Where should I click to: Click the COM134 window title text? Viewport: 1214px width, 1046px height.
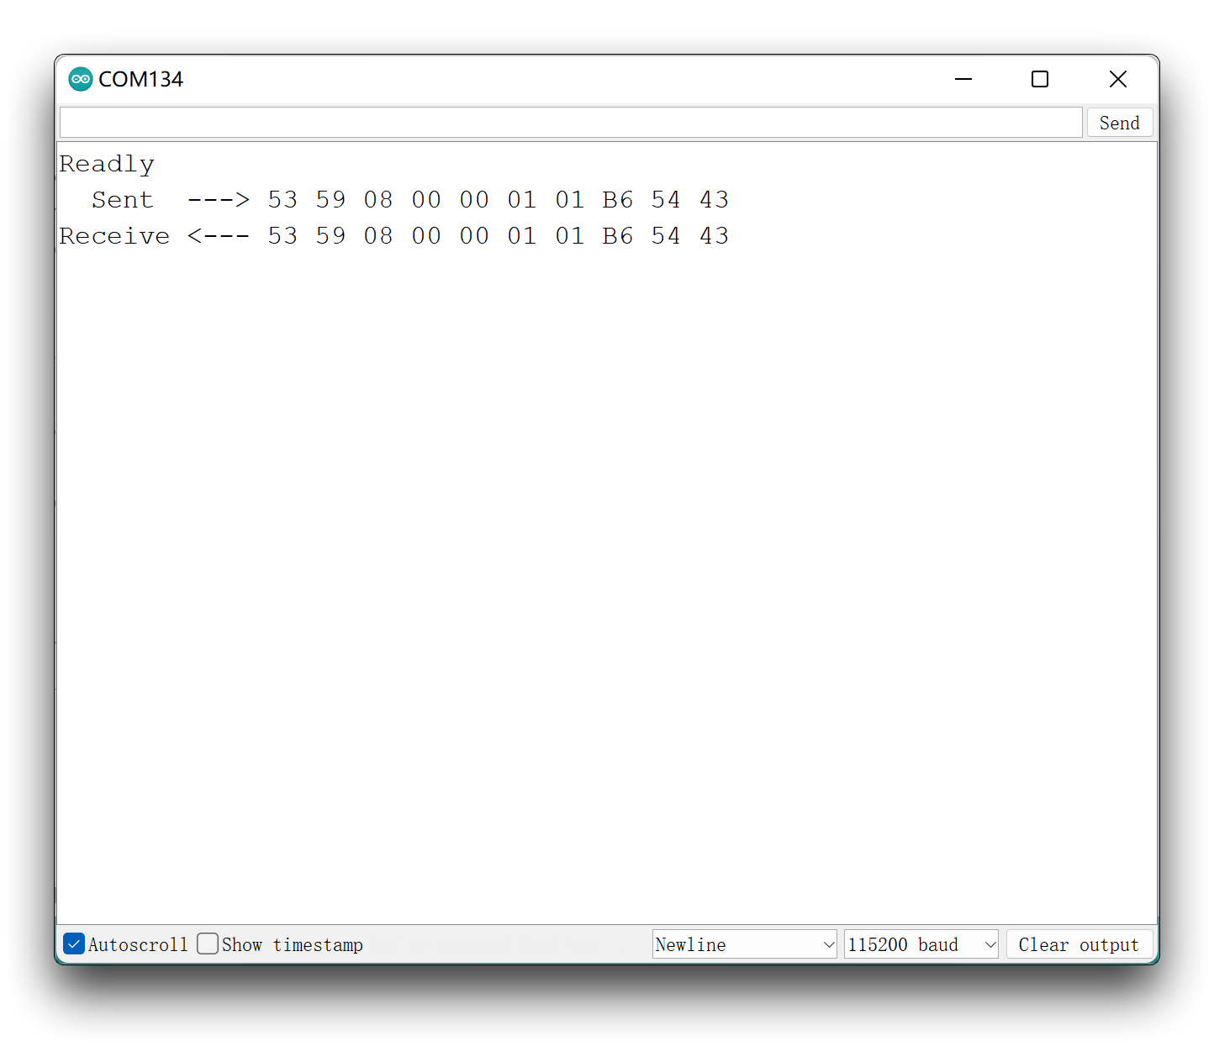[x=140, y=79]
